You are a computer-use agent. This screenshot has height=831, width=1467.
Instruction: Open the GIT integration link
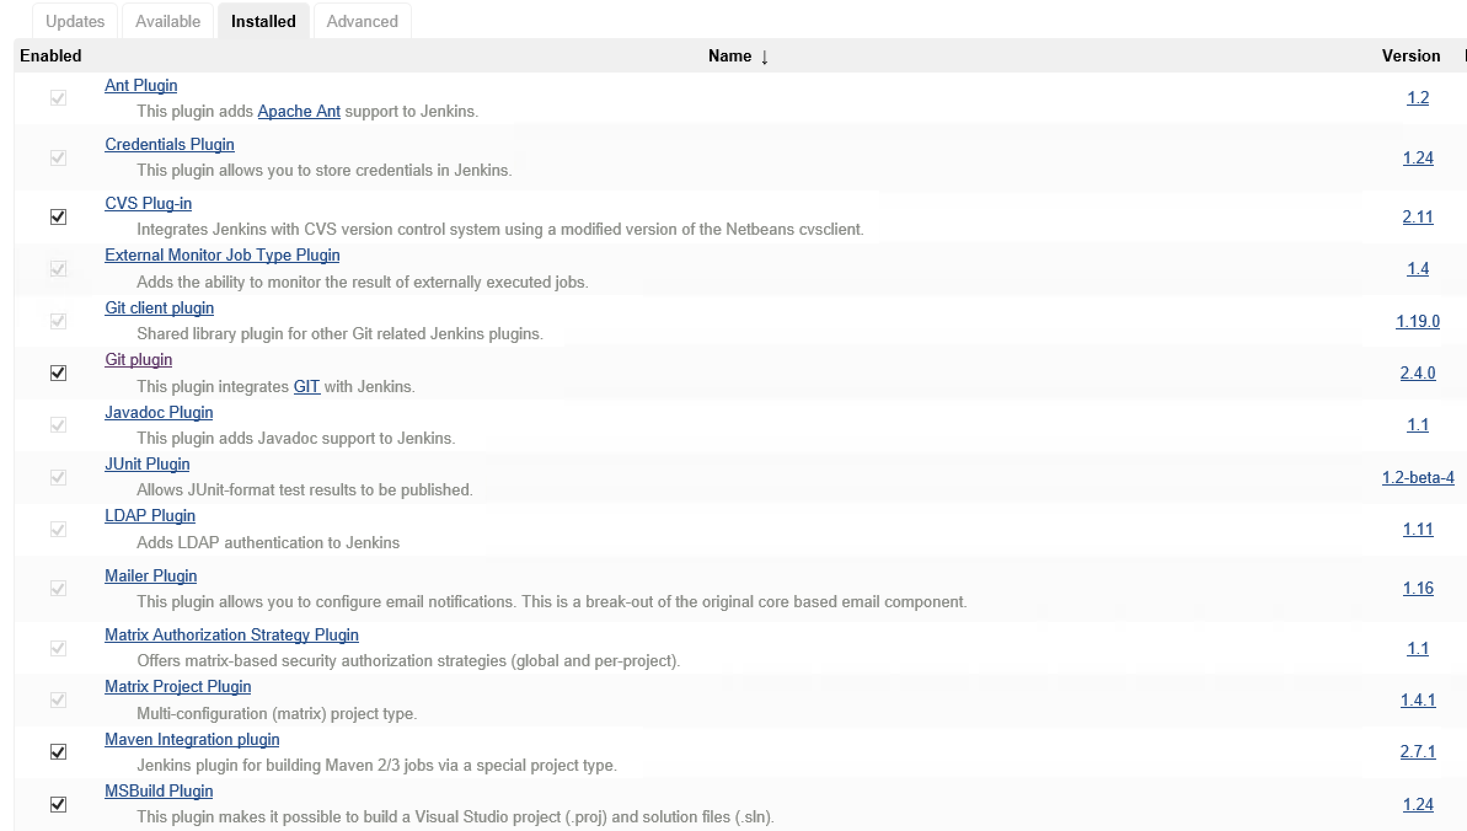pos(306,386)
